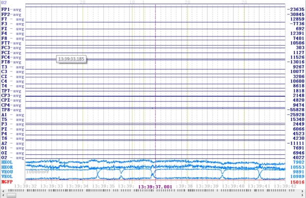Select the F3 - avg channel label
Screen dimensions: 306x198
[13, 24]
